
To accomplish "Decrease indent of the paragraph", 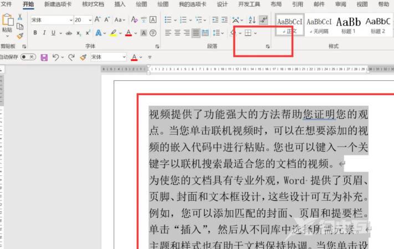I will [215, 20].
